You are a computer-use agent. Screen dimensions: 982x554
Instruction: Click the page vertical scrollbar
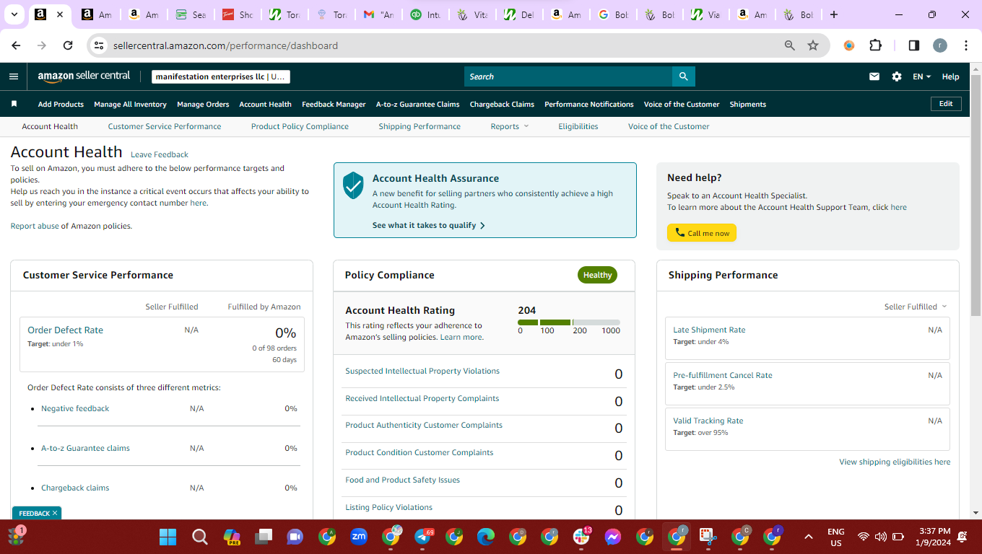pos(976,195)
